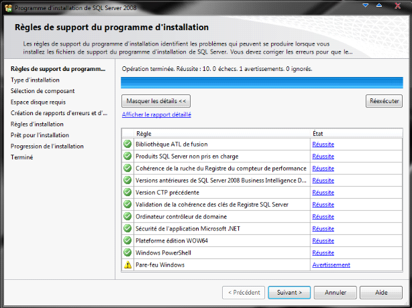Click the check icon beside Sécurité de l'application Microsoft .NET
The height and width of the screenshot is (308, 412).
pos(127,228)
